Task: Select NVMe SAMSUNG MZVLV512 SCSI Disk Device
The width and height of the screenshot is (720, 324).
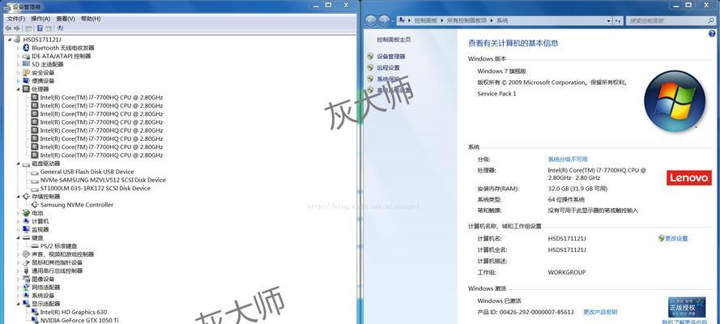Action: coord(103,180)
